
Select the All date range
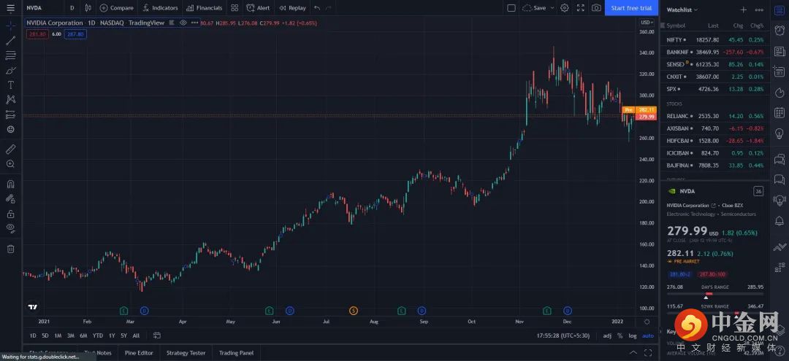click(136, 335)
